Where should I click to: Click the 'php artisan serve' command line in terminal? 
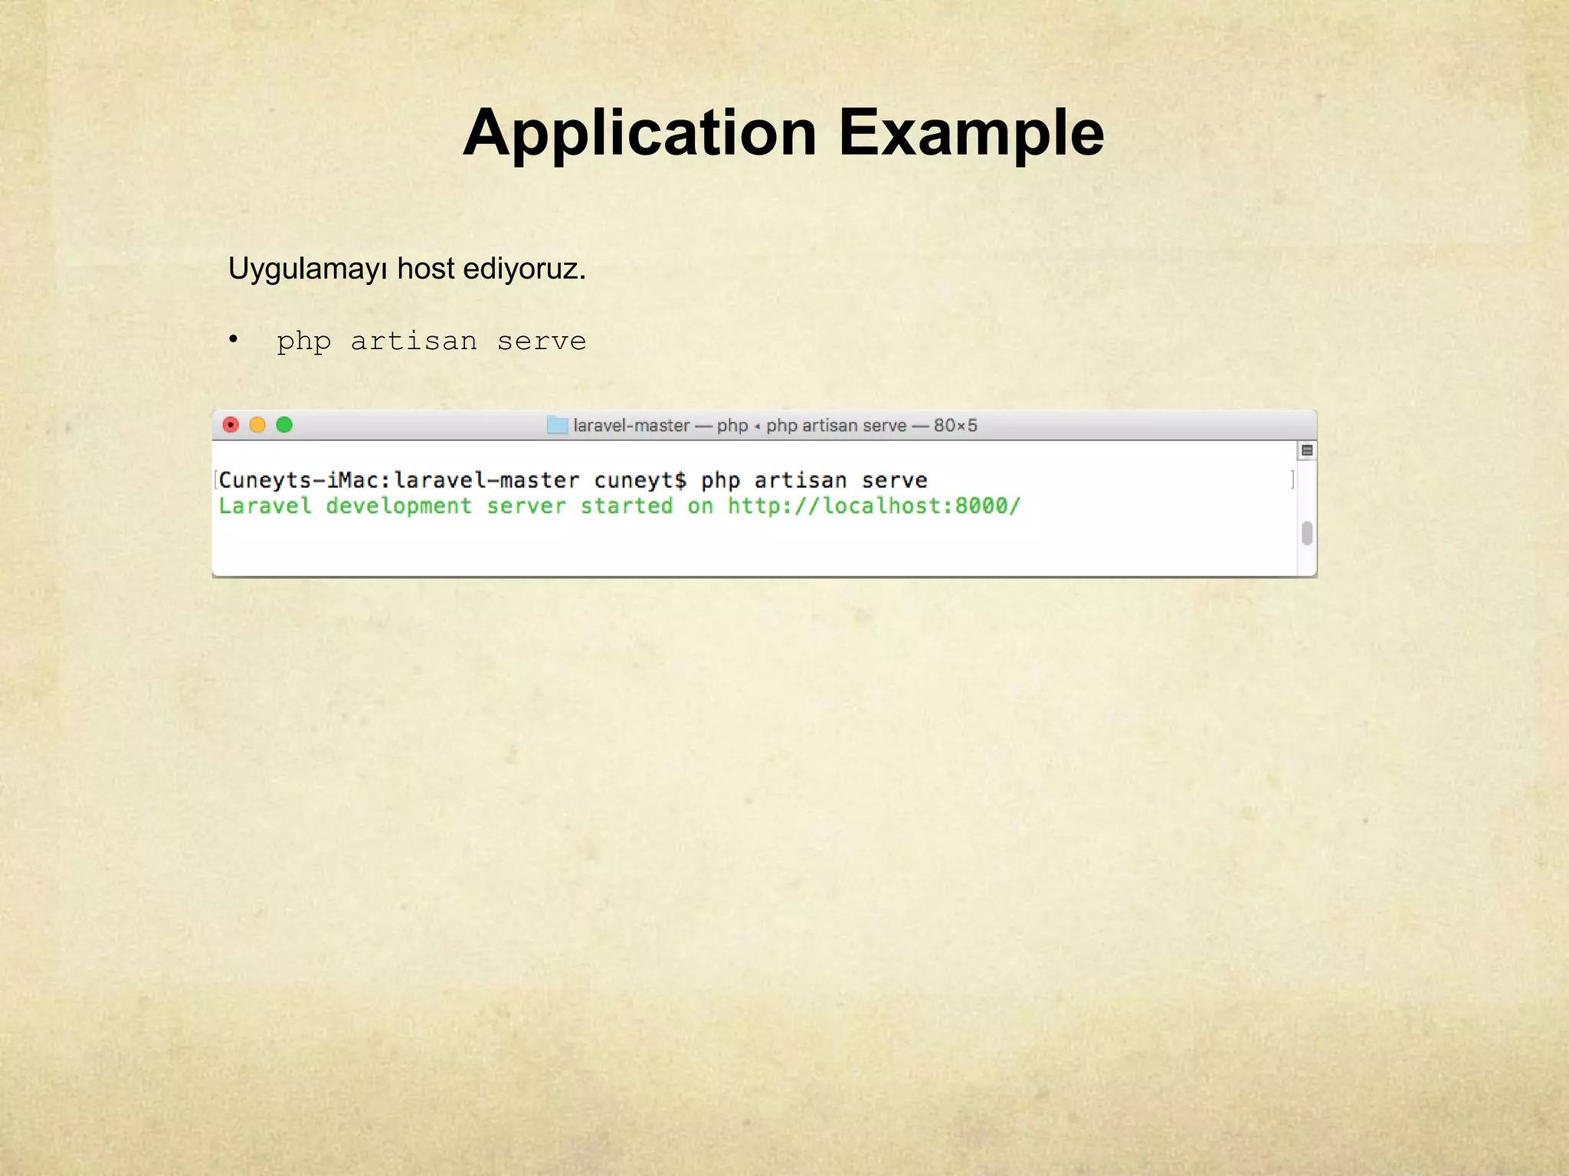(814, 480)
